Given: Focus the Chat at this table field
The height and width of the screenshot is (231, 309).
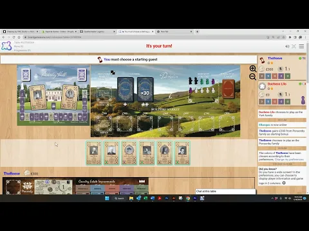Looking at the screenshot, I should [x=225, y=191].
